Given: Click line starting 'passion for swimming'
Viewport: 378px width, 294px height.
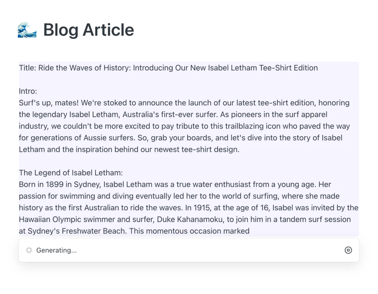Looking at the screenshot, I should coord(179,196).
